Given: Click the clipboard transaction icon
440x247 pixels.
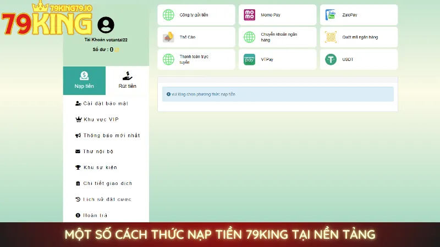Looking at the screenshot, I should coord(78,183).
